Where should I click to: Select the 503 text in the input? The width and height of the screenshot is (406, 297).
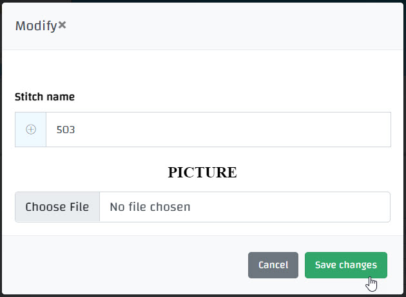66,129
